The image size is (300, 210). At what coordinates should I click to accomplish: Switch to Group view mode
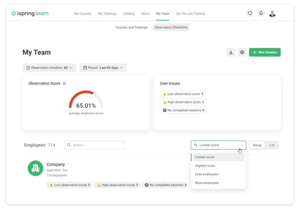tap(257, 145)
